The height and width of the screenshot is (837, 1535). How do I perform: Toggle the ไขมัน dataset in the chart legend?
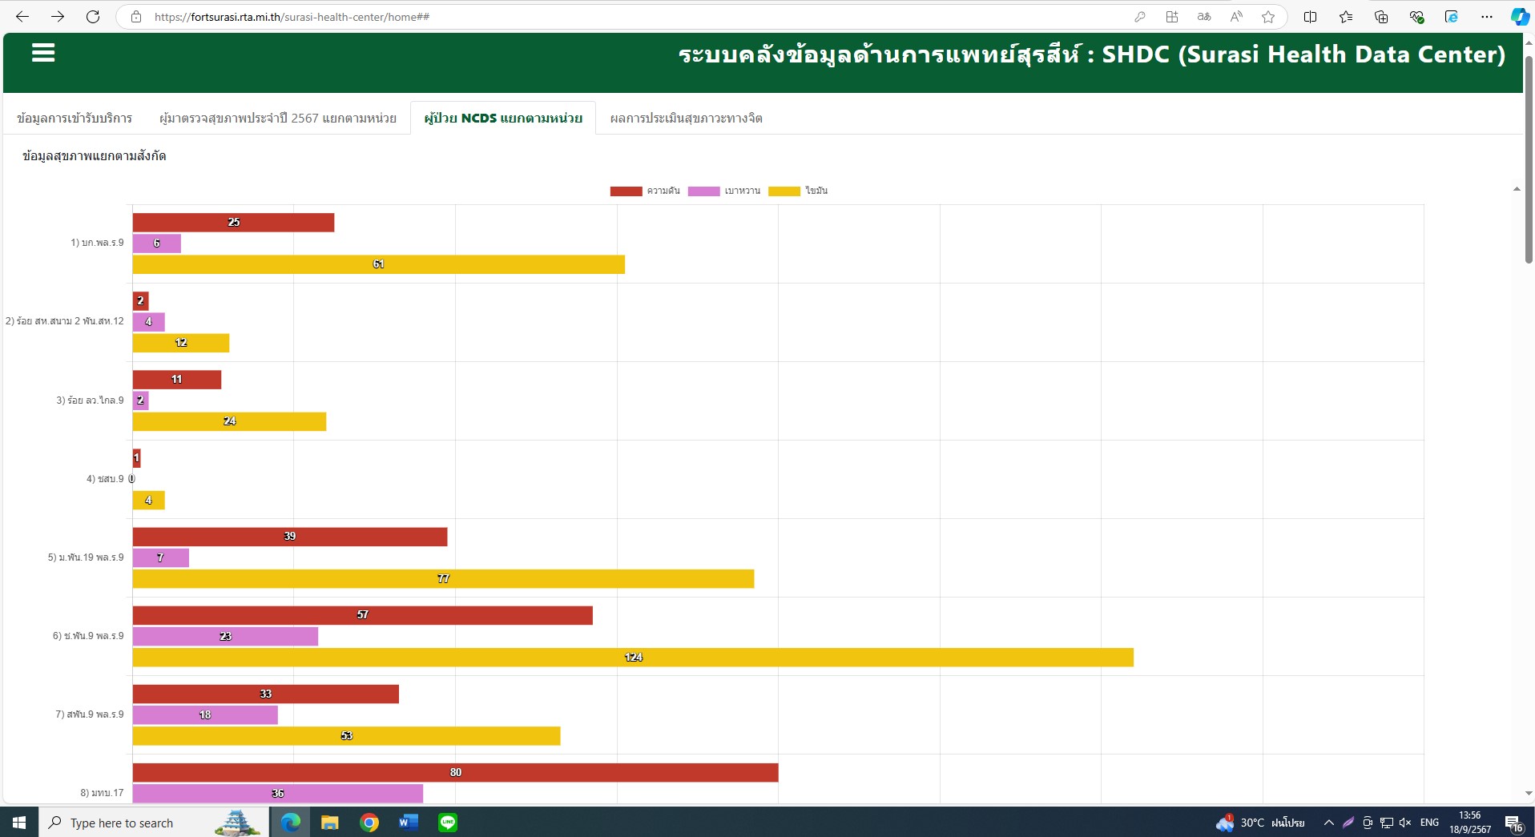[x=798, y=191]
